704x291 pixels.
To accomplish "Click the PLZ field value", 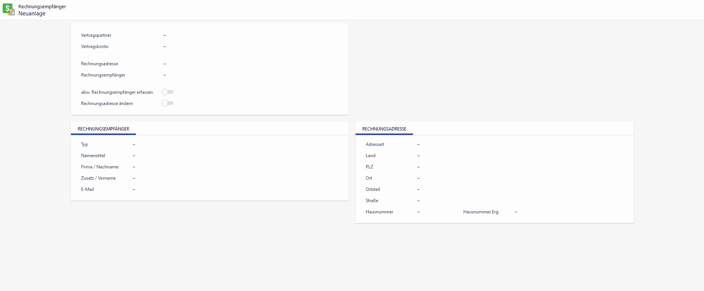I will point(418,167).
